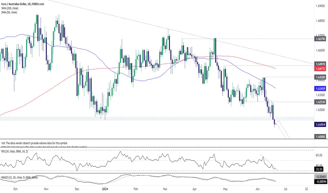Image resolution: width=328 pixels, height=193 pixels.
Task: Click the Jul date axis label
Action: pos(285,189)
